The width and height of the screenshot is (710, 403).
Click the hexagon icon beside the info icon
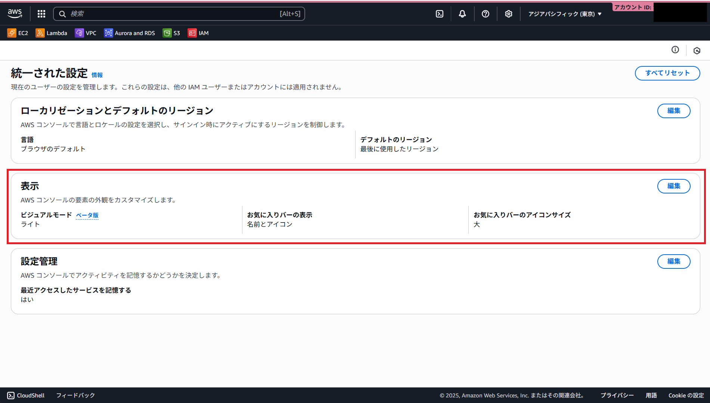[697, 50]
